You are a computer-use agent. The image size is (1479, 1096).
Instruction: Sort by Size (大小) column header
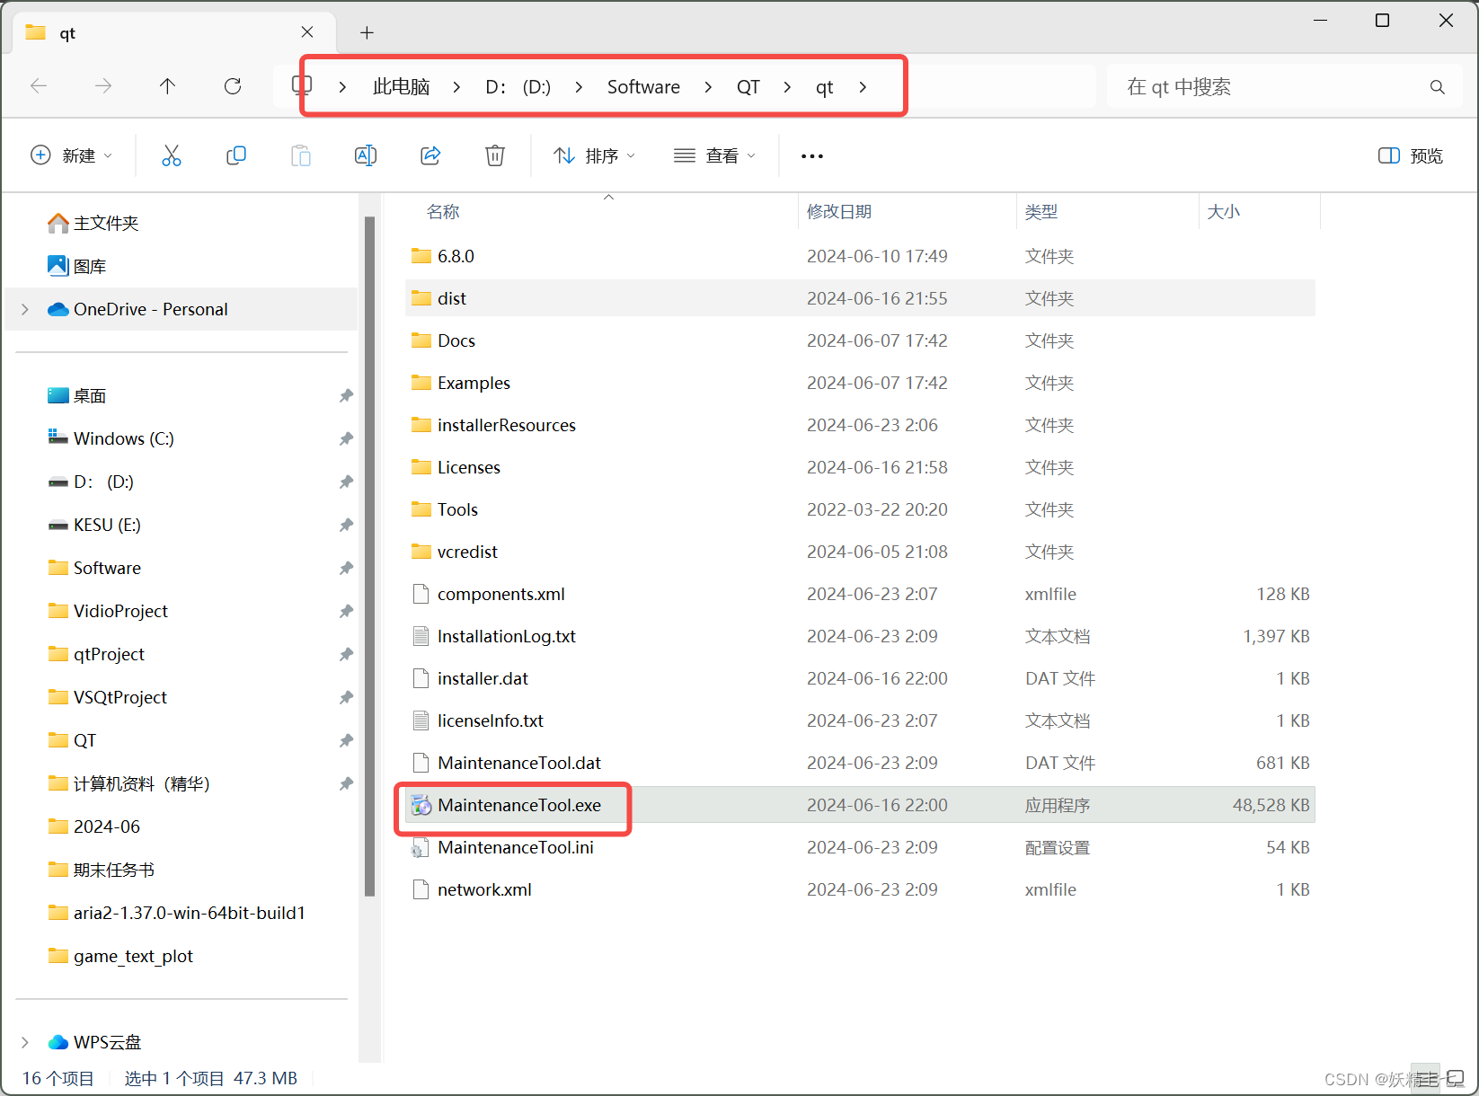tap(1223, 212)
